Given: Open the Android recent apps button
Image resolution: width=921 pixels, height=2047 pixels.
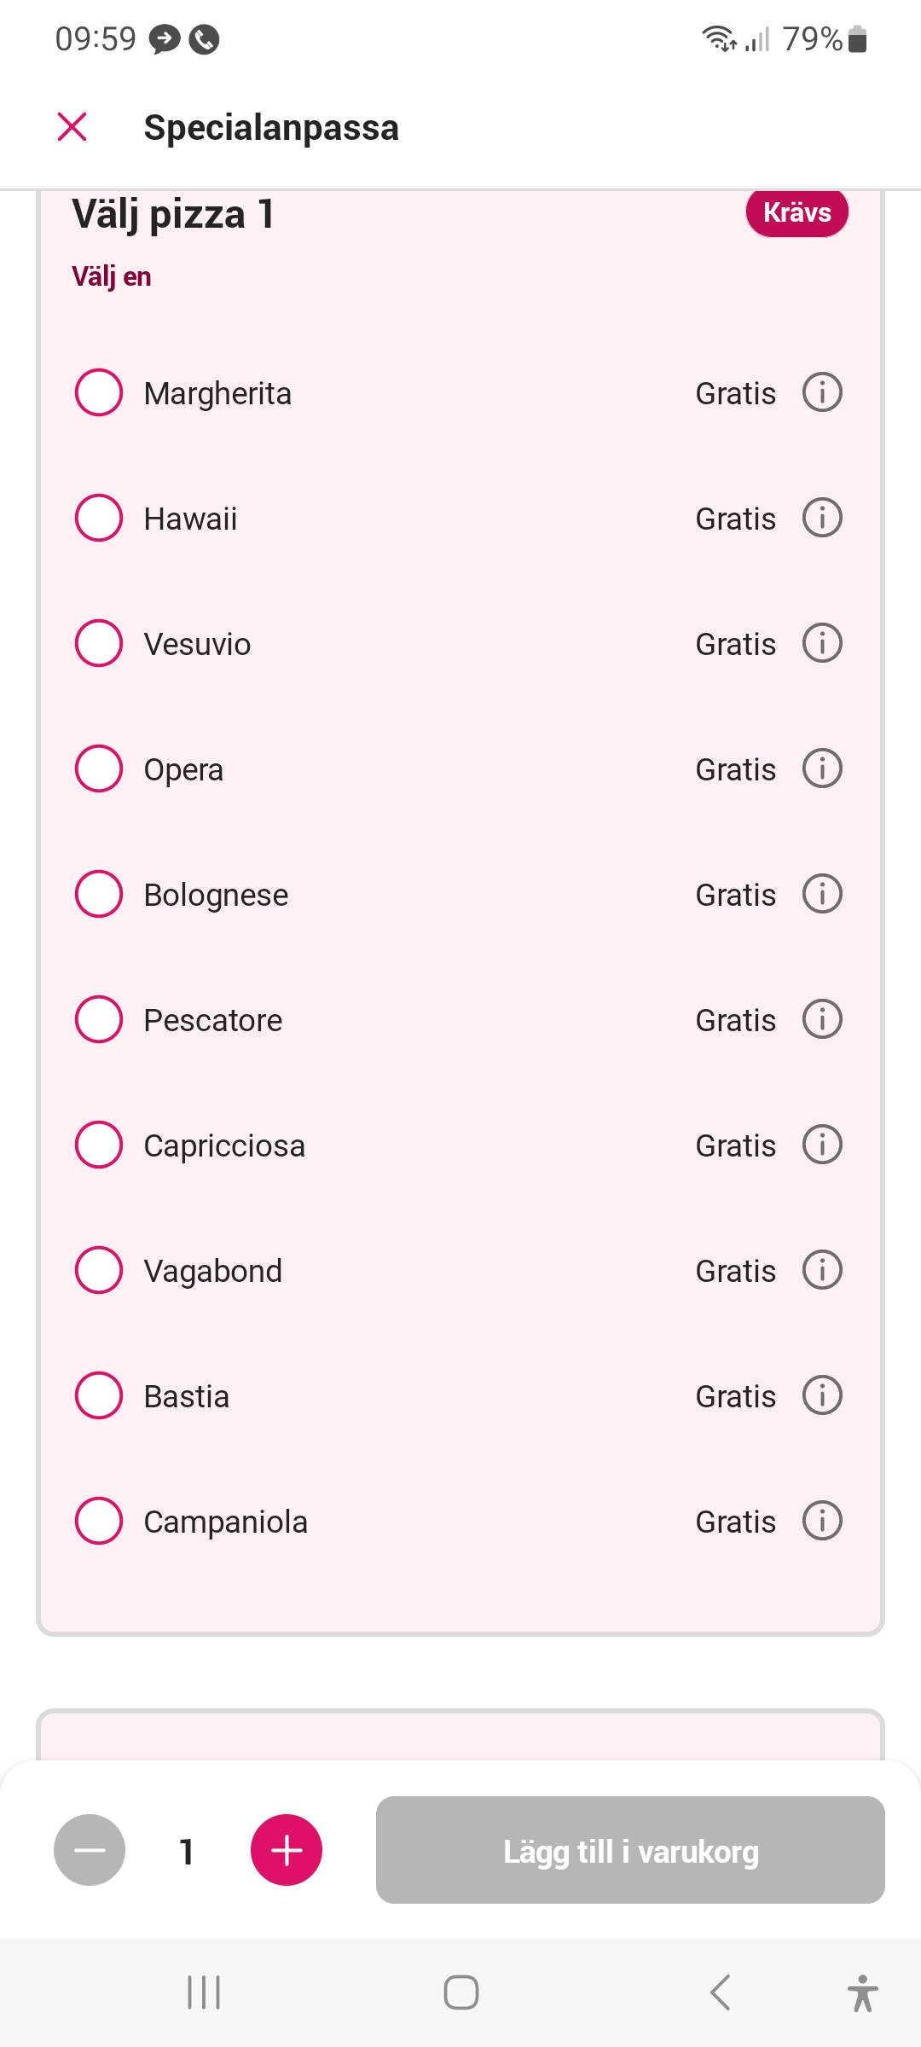Looking at the screenshot, I should (204, 1992).
